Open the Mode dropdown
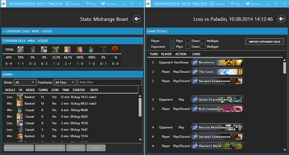This screenshot has height=155, width=289. point(25,82)
